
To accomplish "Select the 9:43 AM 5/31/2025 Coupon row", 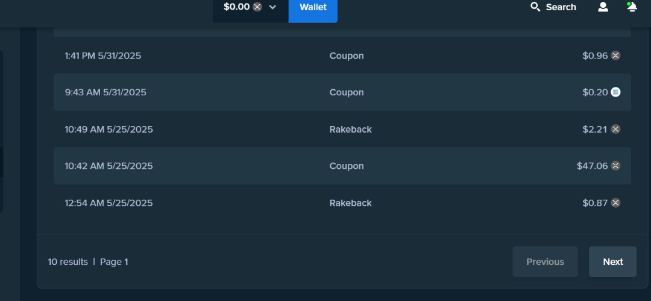I will [342, 92].
